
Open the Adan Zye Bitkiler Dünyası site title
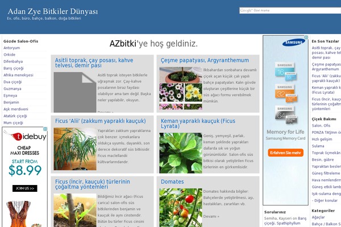tap(53, 11)
